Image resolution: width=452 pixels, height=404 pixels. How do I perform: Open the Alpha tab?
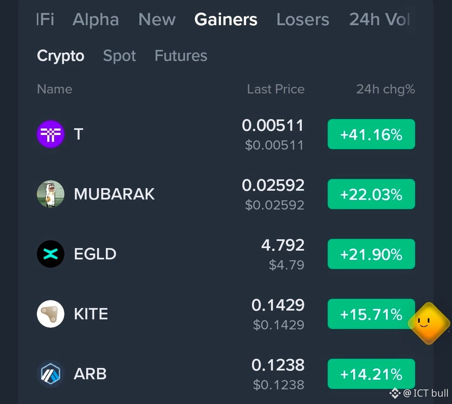[x=96, y=20]
